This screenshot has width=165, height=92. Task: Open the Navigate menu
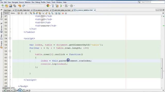(x=15, y=2)
